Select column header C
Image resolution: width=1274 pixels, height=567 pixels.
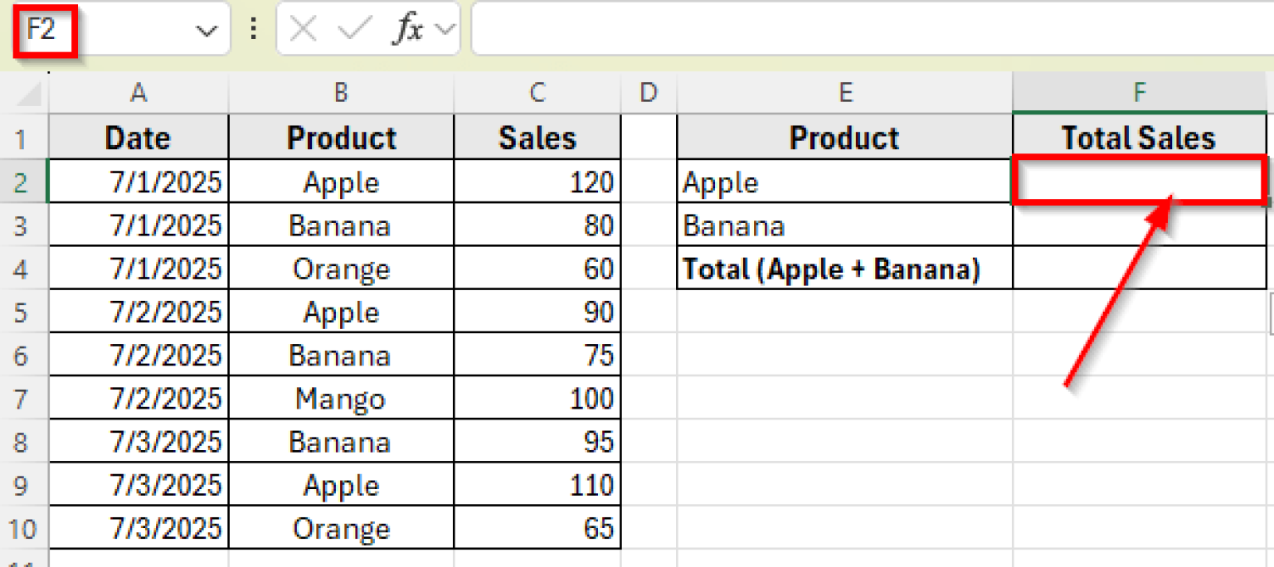pyautogui.click(x=537, y=93)
